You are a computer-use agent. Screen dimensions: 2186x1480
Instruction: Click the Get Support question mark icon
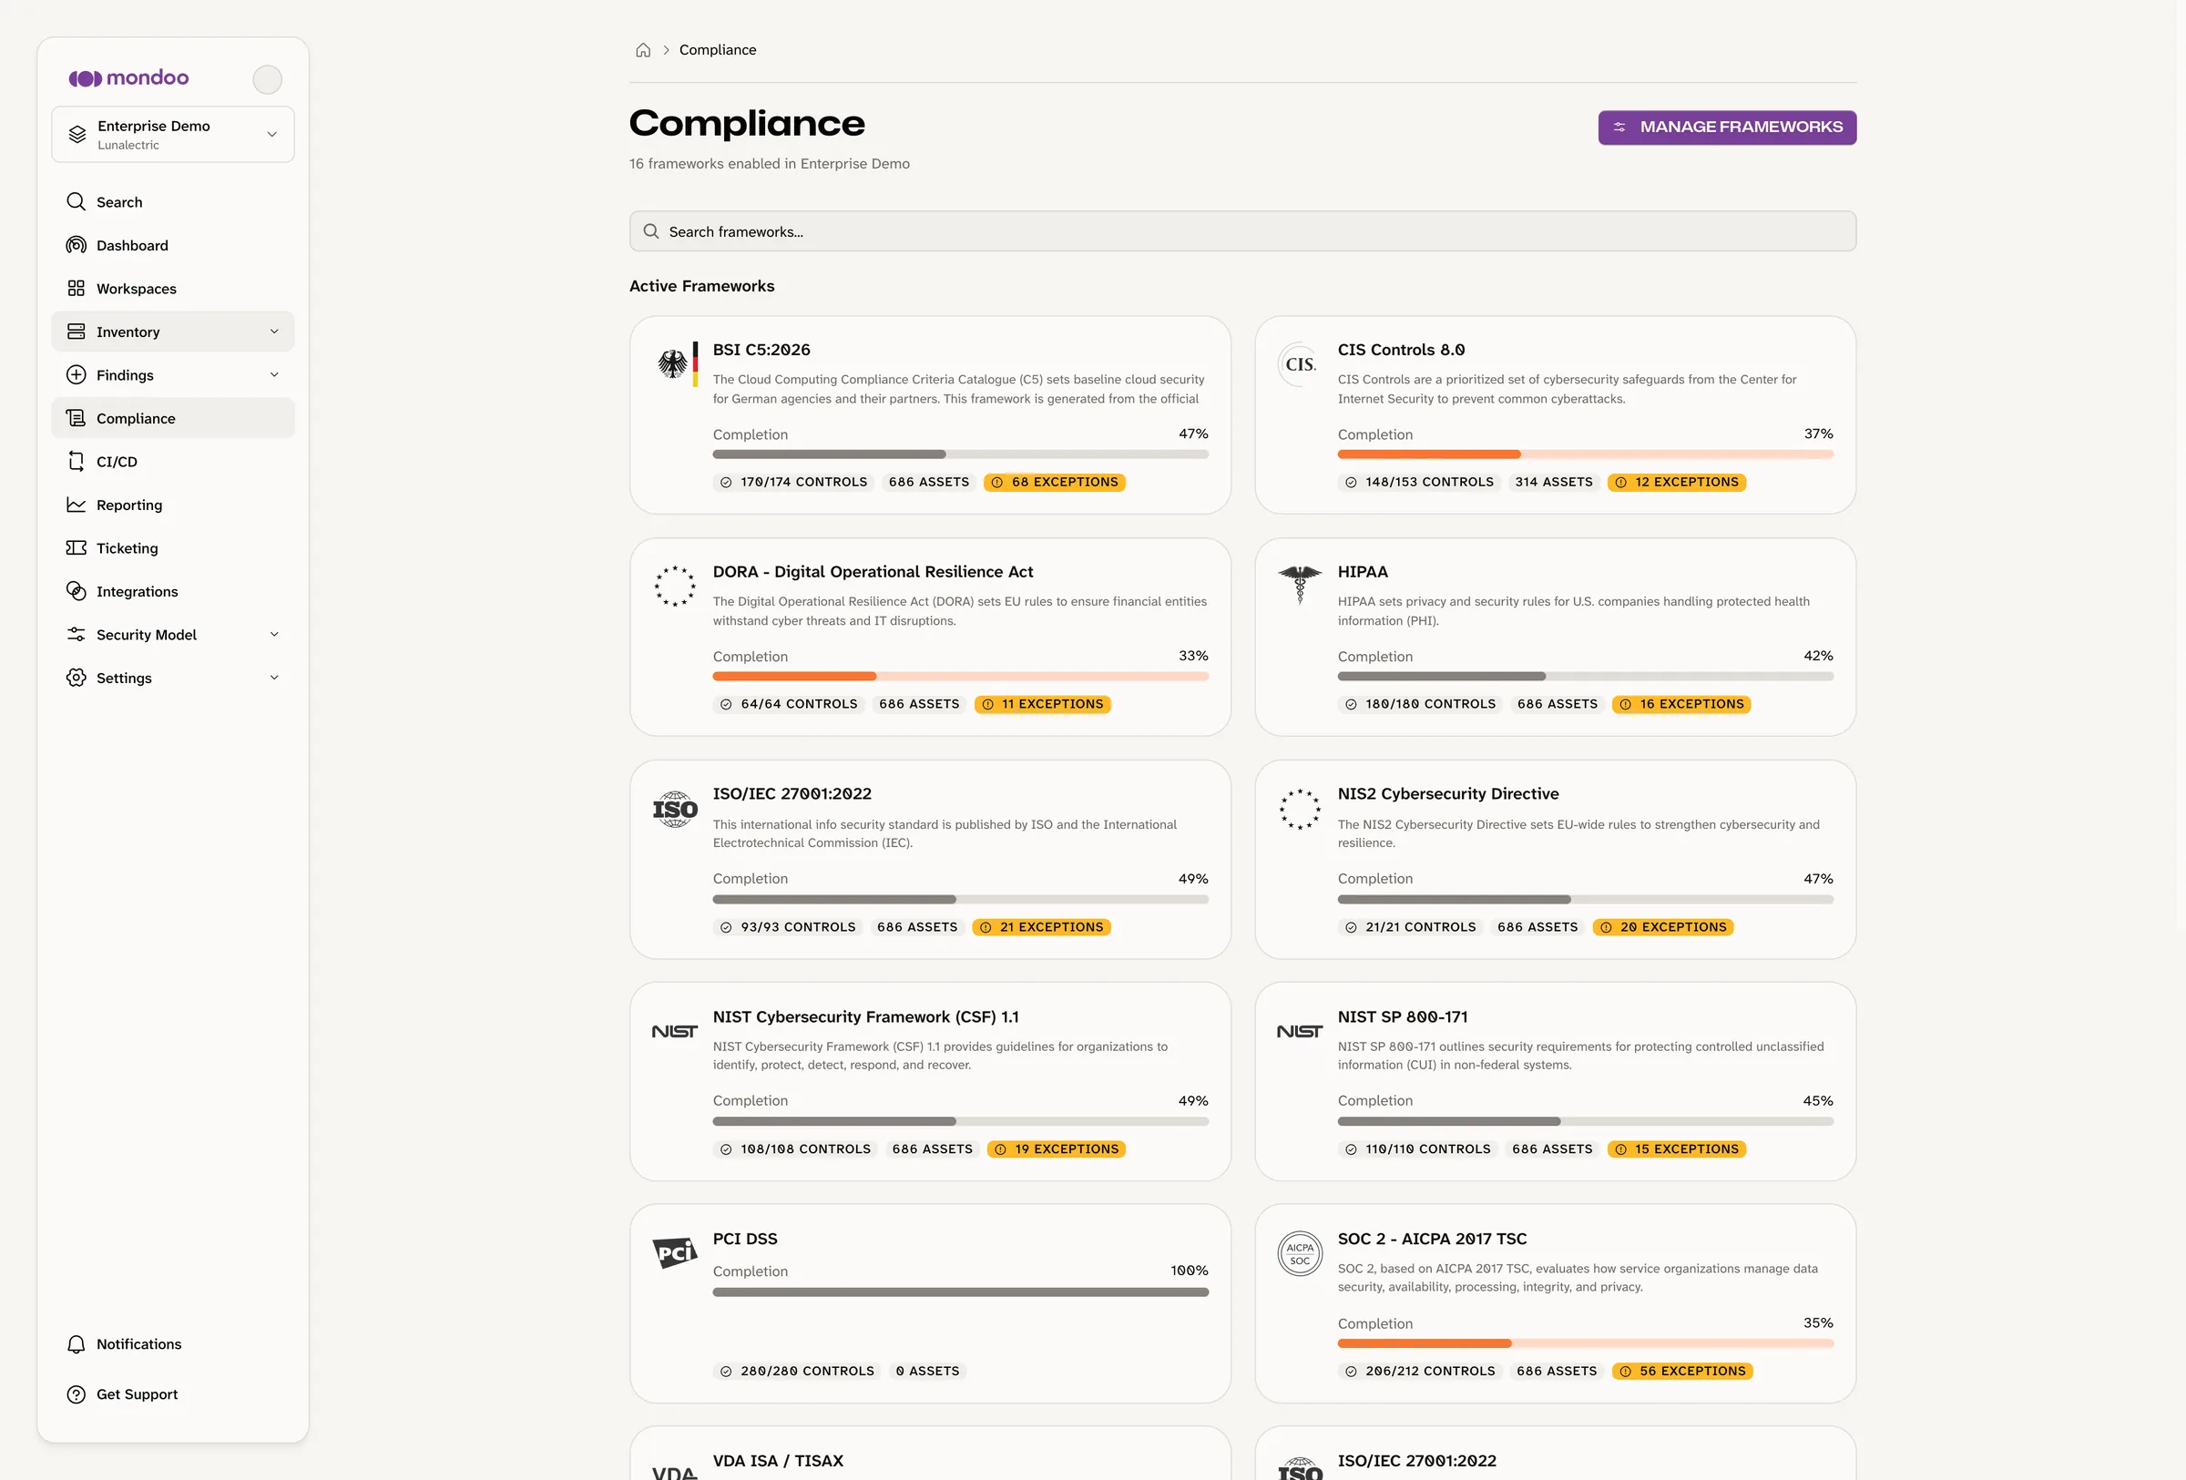pos(77,1394)
